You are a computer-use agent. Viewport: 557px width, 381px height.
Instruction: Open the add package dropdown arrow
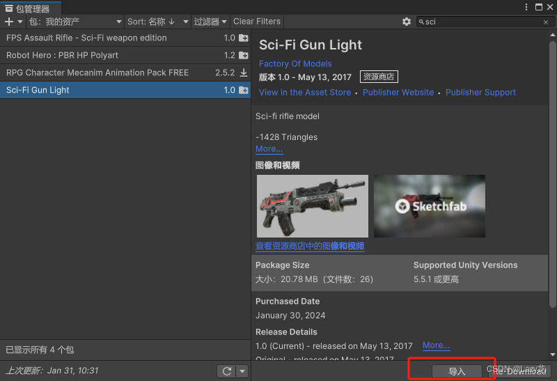click(20, 22)
